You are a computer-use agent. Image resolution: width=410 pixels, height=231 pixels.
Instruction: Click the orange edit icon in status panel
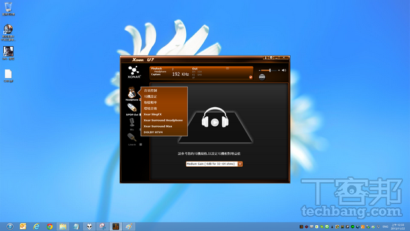(x=250, y=77)
